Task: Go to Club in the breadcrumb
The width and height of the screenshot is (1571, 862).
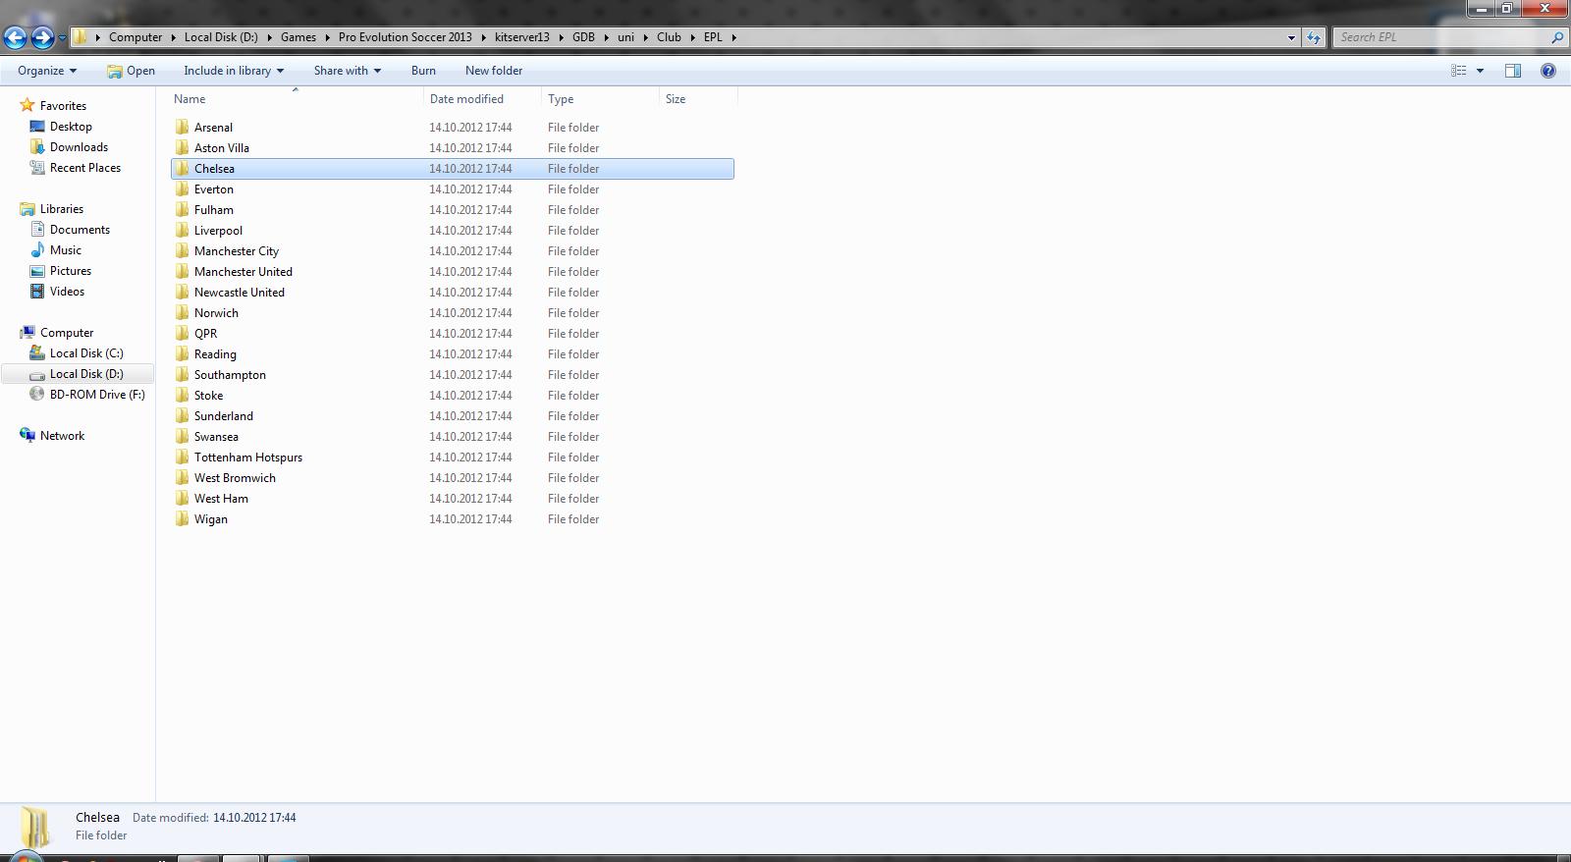Action: (669, 37)
